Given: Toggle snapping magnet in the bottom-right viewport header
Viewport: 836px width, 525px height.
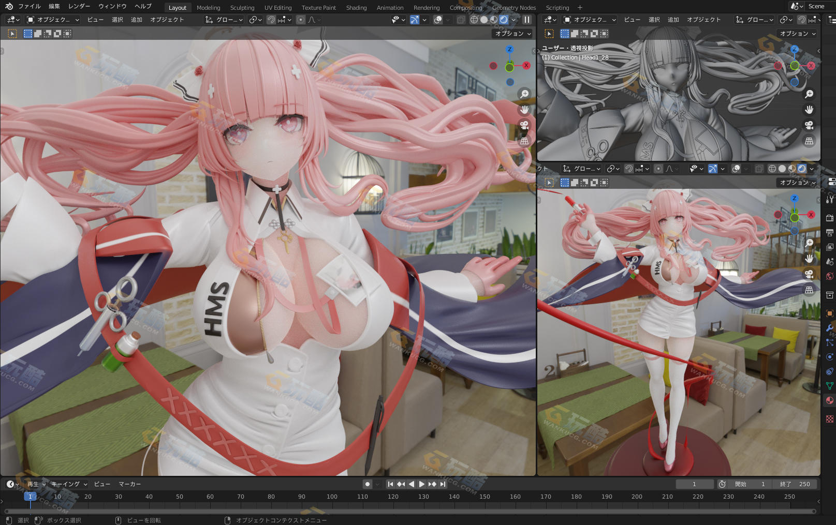Looking at the screenshot, I should [629, 169].
